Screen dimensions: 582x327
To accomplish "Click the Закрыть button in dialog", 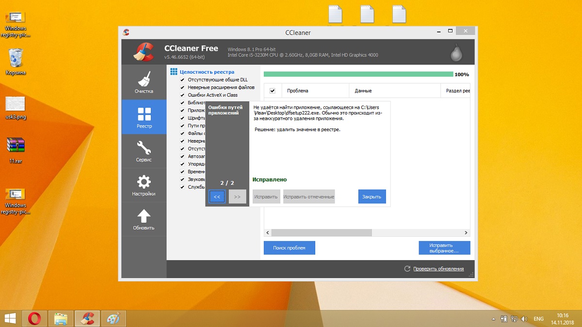I will point(372,196).
